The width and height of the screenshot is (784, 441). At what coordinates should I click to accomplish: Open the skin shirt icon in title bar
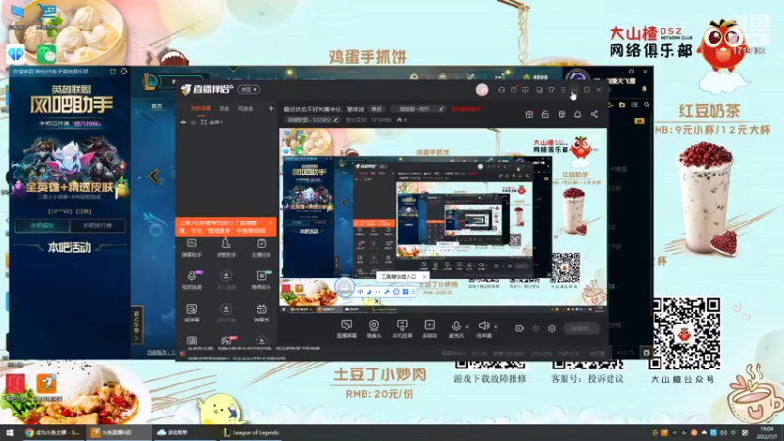pyautogui.click(x=551, y=90)
